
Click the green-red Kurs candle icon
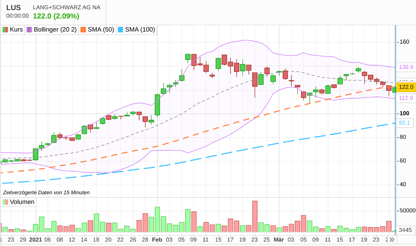point(5,30)
